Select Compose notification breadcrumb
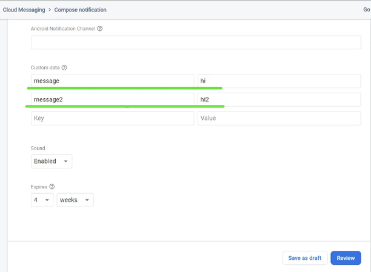371x272 pixels. [80, 10]
